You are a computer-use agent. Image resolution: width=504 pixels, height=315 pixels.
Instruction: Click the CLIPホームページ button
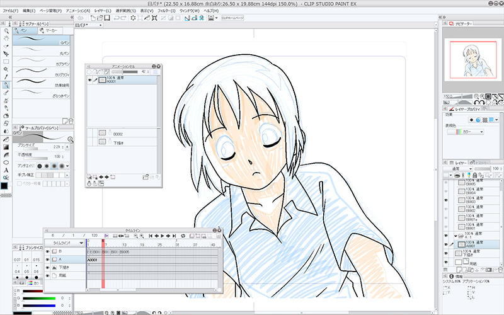232,18
